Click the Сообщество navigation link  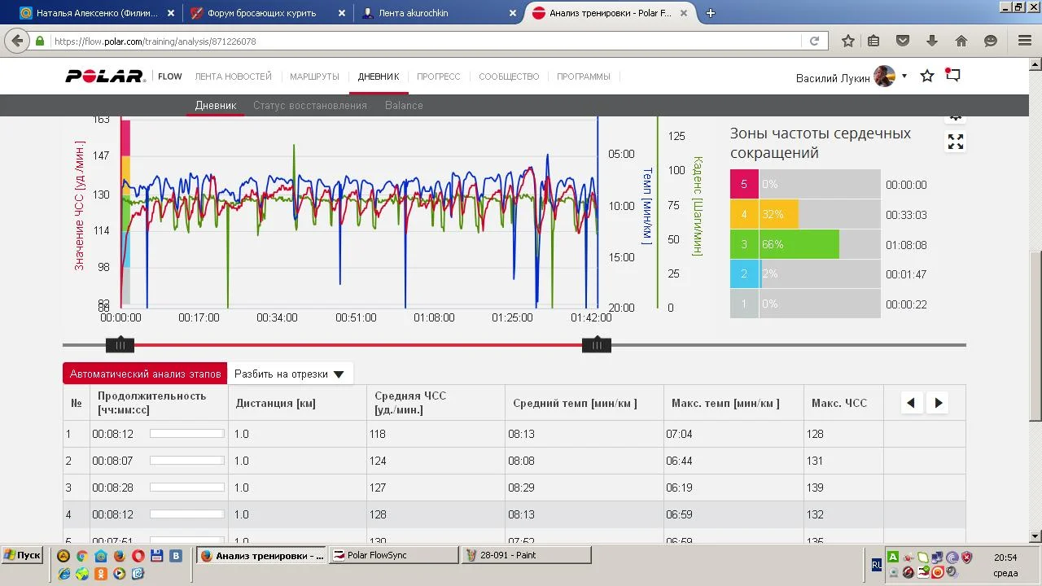coord(509,77)
